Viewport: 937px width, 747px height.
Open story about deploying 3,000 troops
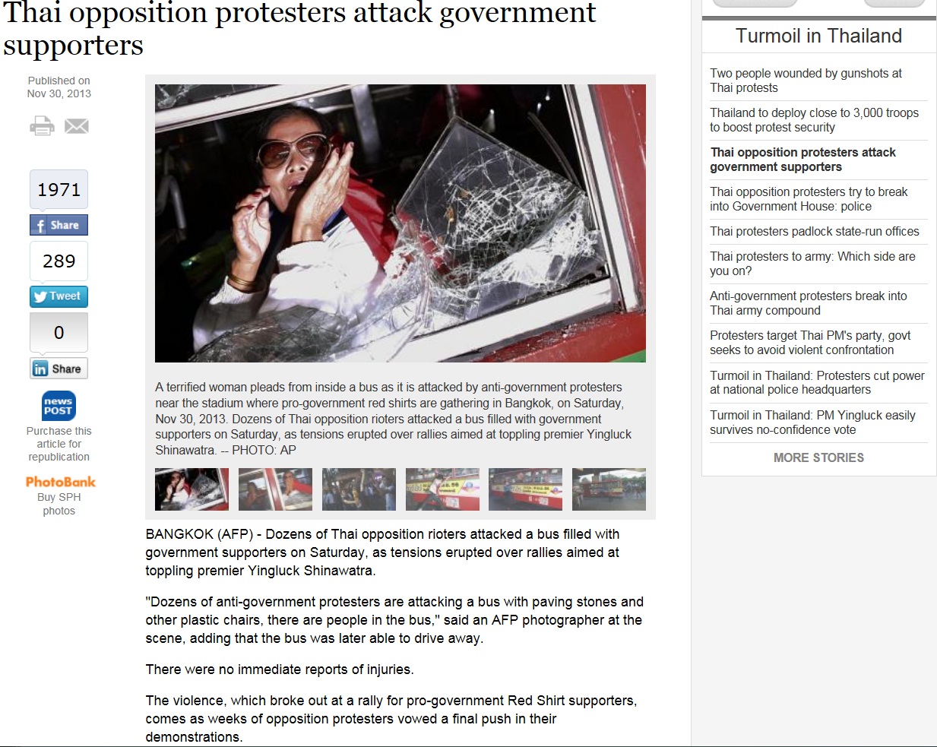(x=814, y=120)
